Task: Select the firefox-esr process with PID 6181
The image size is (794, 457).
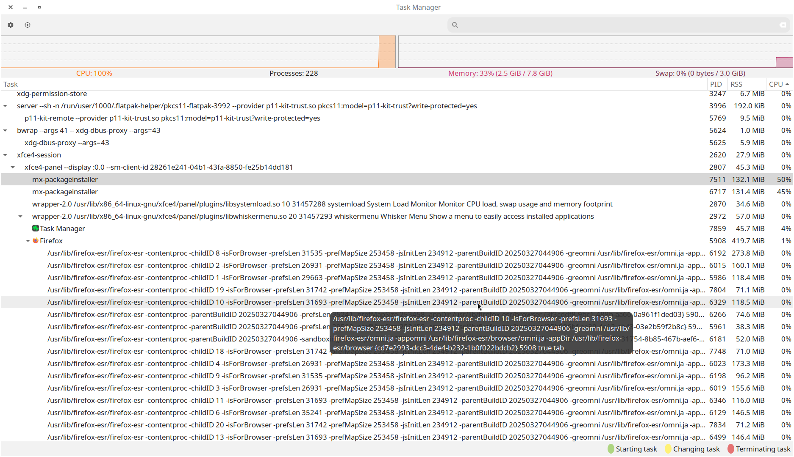Action: coord(397,339)
